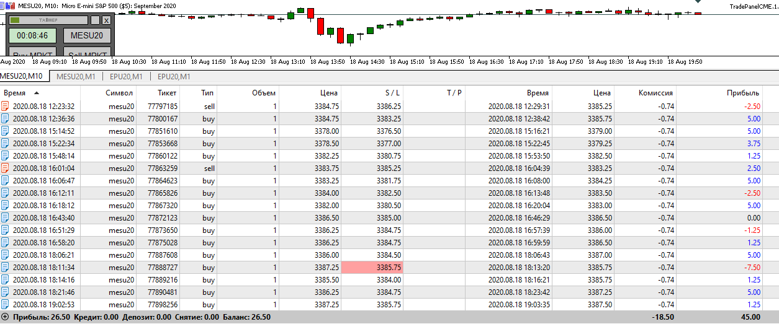
Task: Click the deal icon for ticket 77864623
Action: point(6,180)
